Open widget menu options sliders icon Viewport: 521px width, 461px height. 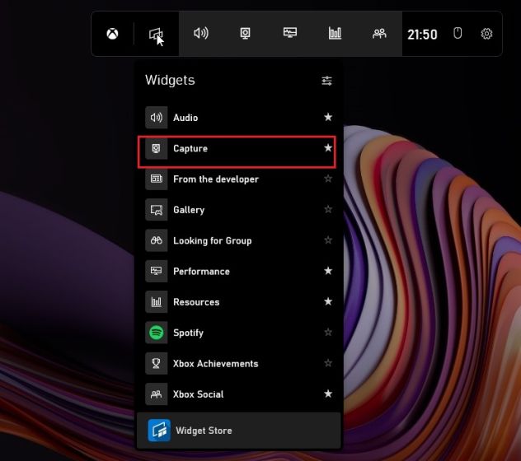tap(326, 81)
